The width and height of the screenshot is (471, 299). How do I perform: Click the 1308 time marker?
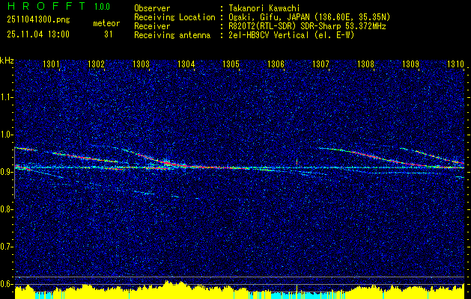[366, 64]
